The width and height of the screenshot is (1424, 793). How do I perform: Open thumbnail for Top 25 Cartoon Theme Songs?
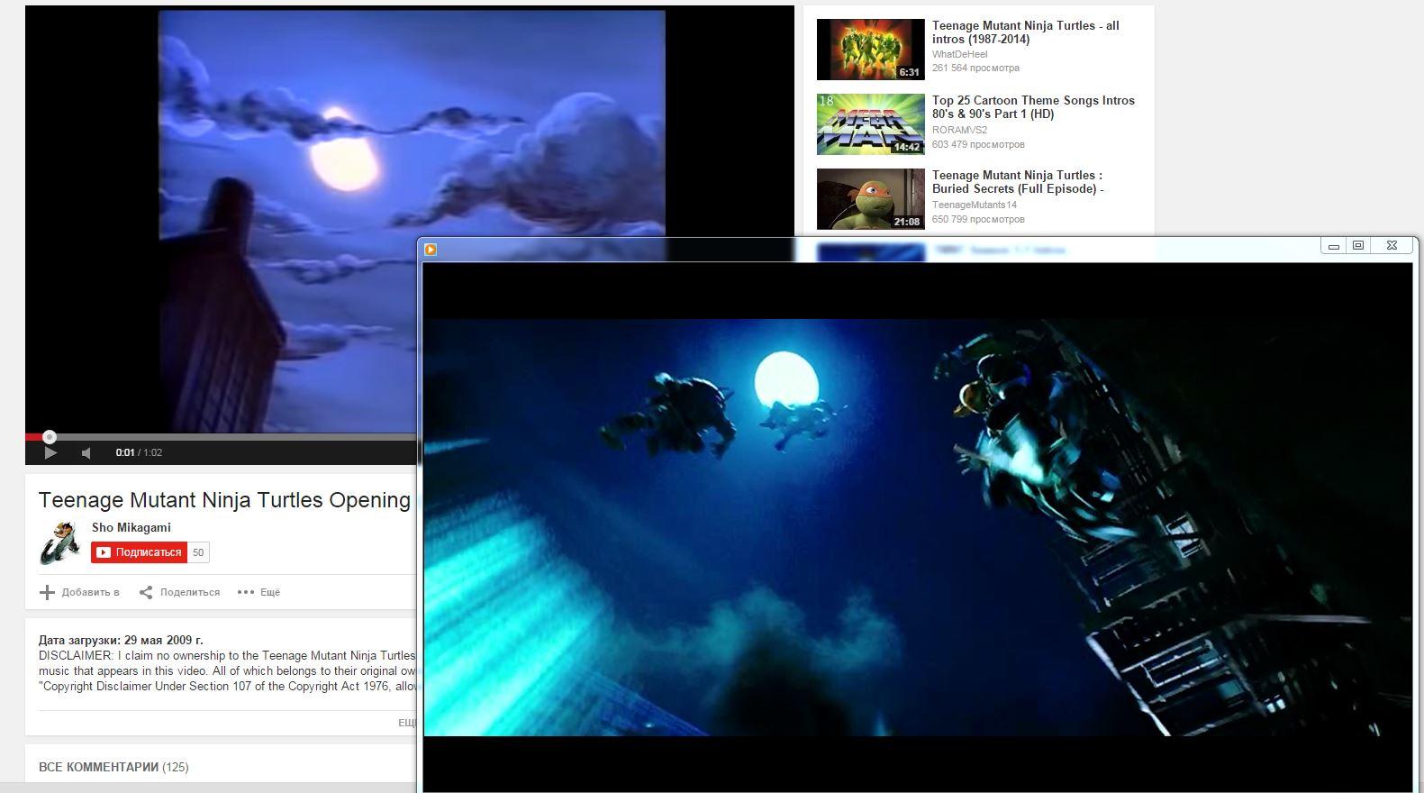click(x=870, y=124)
